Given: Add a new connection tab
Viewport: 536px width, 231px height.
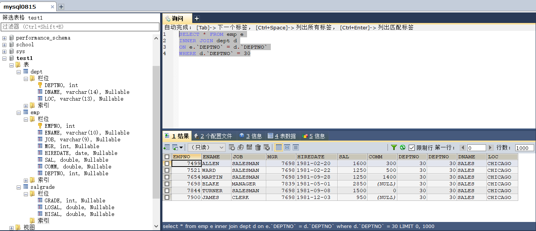Looking at the screenshot, I should [61, 7].
